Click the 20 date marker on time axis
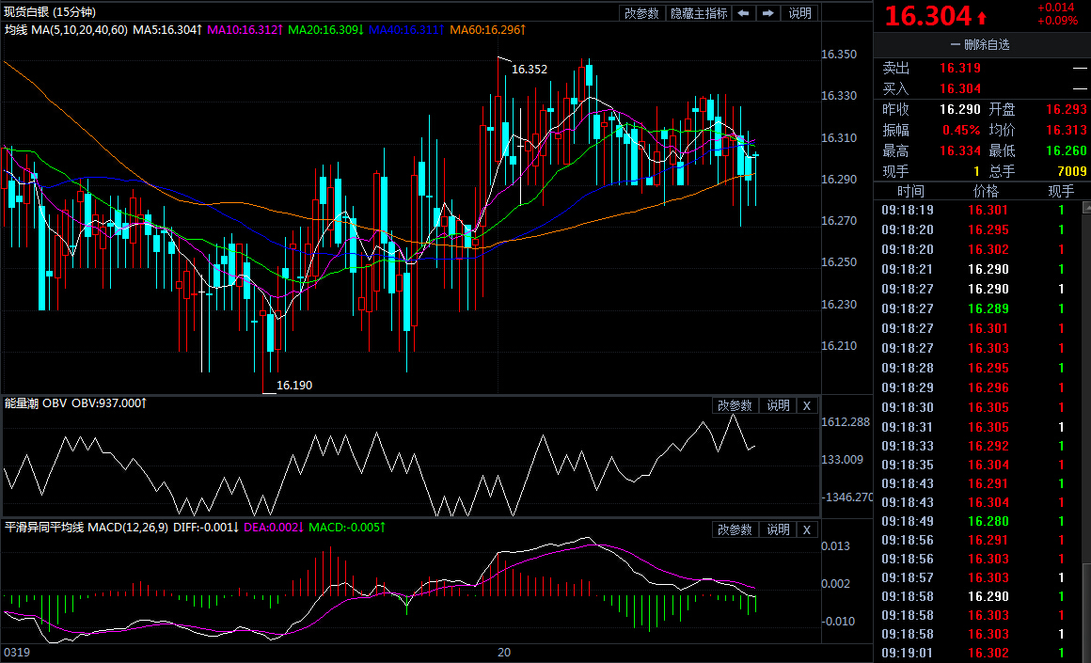1091x663 pixels. [504, 653]
